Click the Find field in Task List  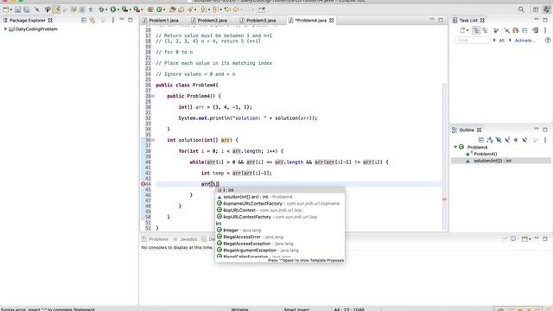pyautogui.click(x=473, y=41)
